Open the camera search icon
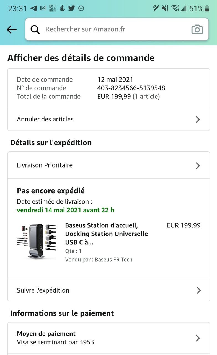Screen dimensions: 217x355 tap(197, 29)
